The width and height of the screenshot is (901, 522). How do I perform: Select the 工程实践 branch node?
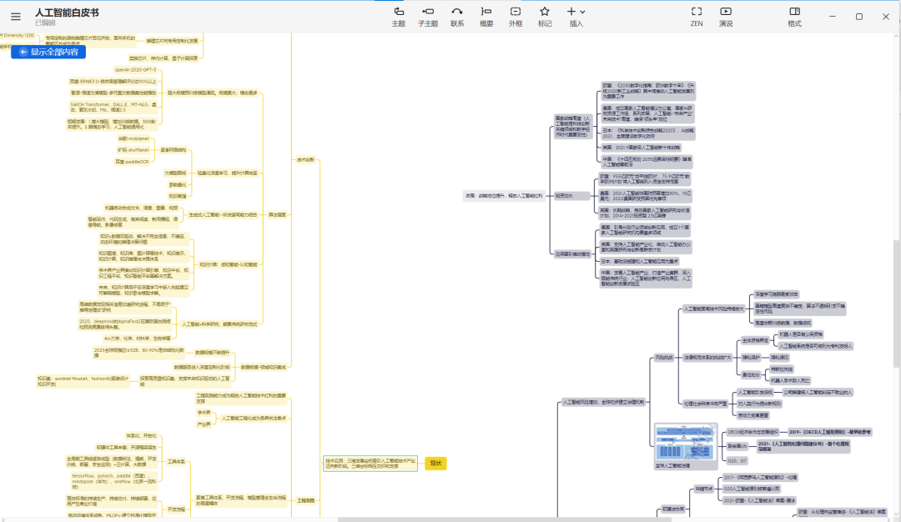coord(306,500)
